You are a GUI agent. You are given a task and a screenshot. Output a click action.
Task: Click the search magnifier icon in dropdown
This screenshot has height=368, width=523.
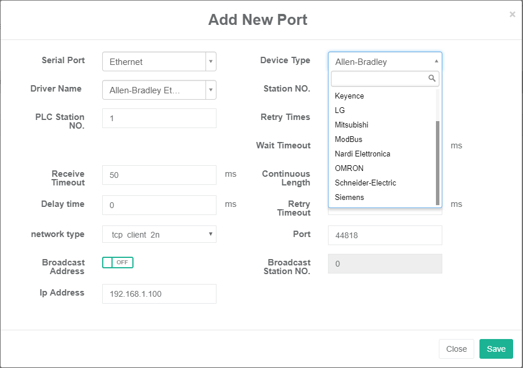coord(432,78)
